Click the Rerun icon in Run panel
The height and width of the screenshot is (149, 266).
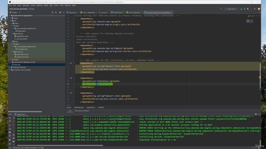(10, 118)
